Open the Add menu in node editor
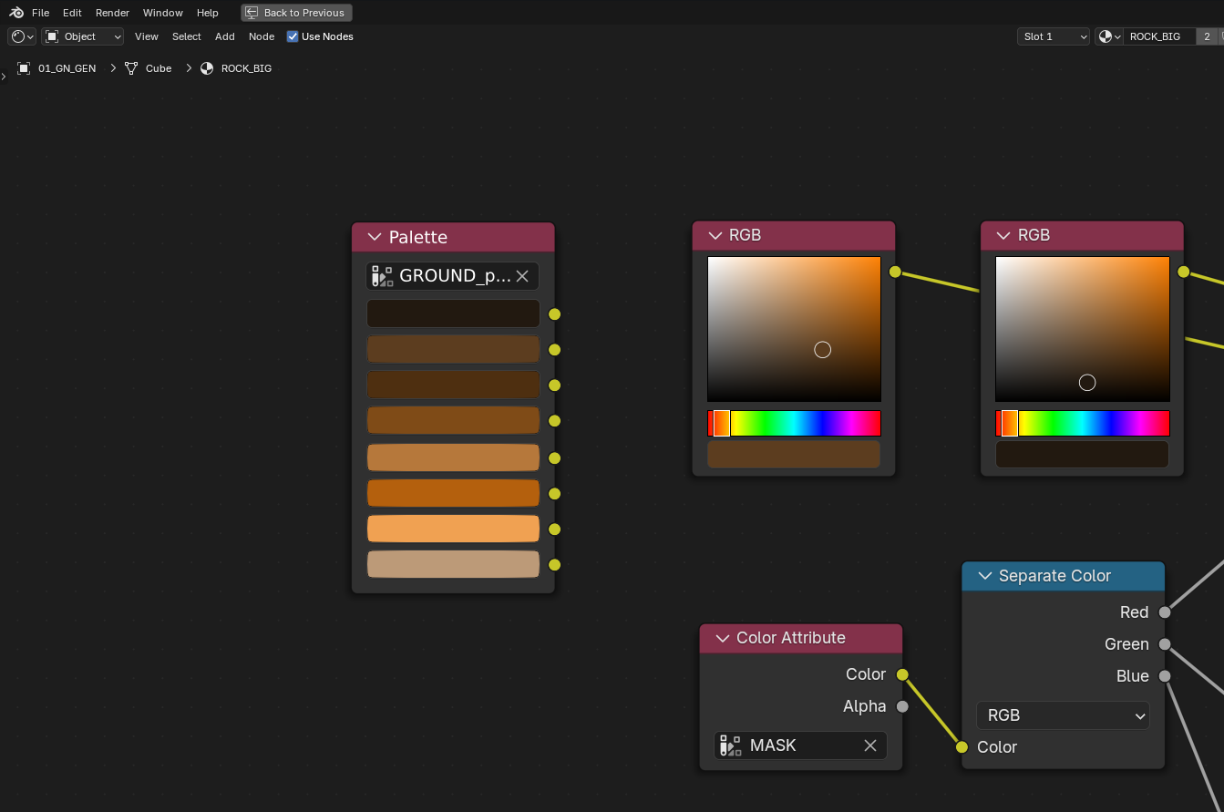Image resolution: width=1224 pixels, height=812 pixels. [225, 36]
